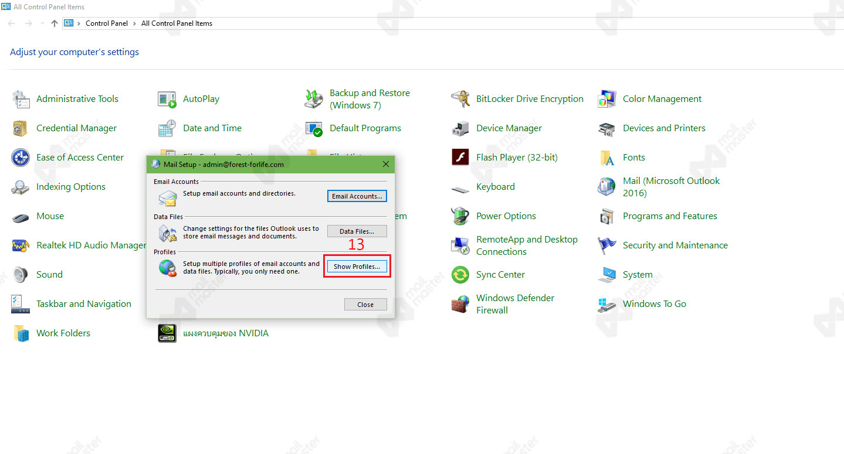Click the address bar computer icon
The width and height of the screenshot is (844, 454).
point(69,23)
